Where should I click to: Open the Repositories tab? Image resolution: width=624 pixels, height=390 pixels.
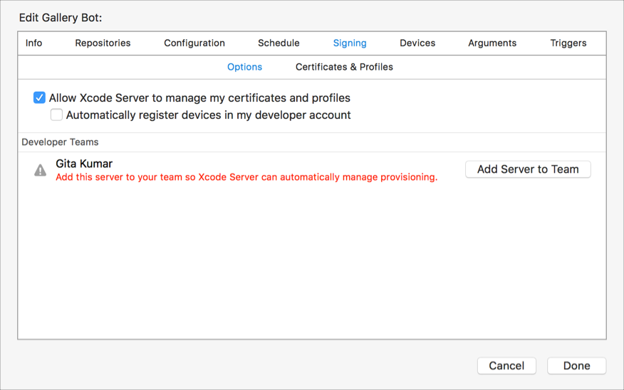[x=103, y=43]
